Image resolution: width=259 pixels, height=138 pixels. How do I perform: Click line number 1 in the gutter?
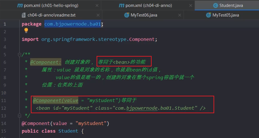click(x=5, y=24)
